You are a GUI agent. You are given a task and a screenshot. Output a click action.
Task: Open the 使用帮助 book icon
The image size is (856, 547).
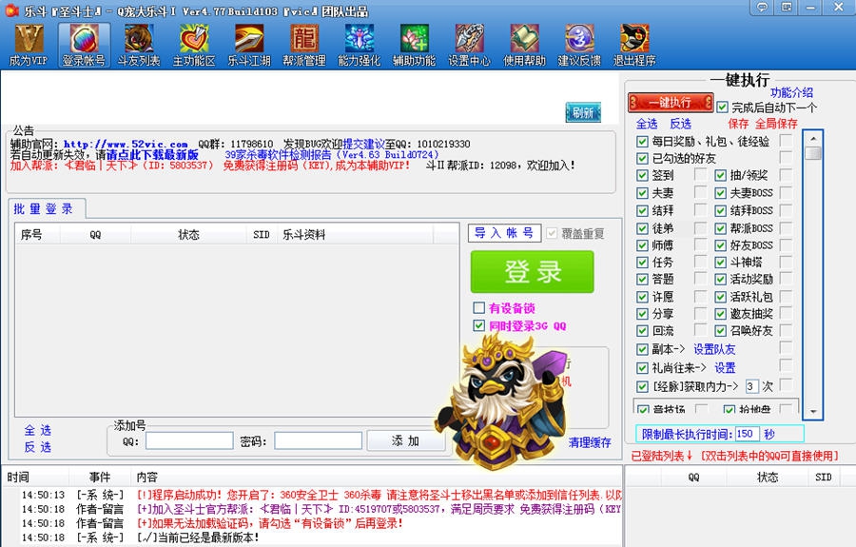tap(524, 46)
